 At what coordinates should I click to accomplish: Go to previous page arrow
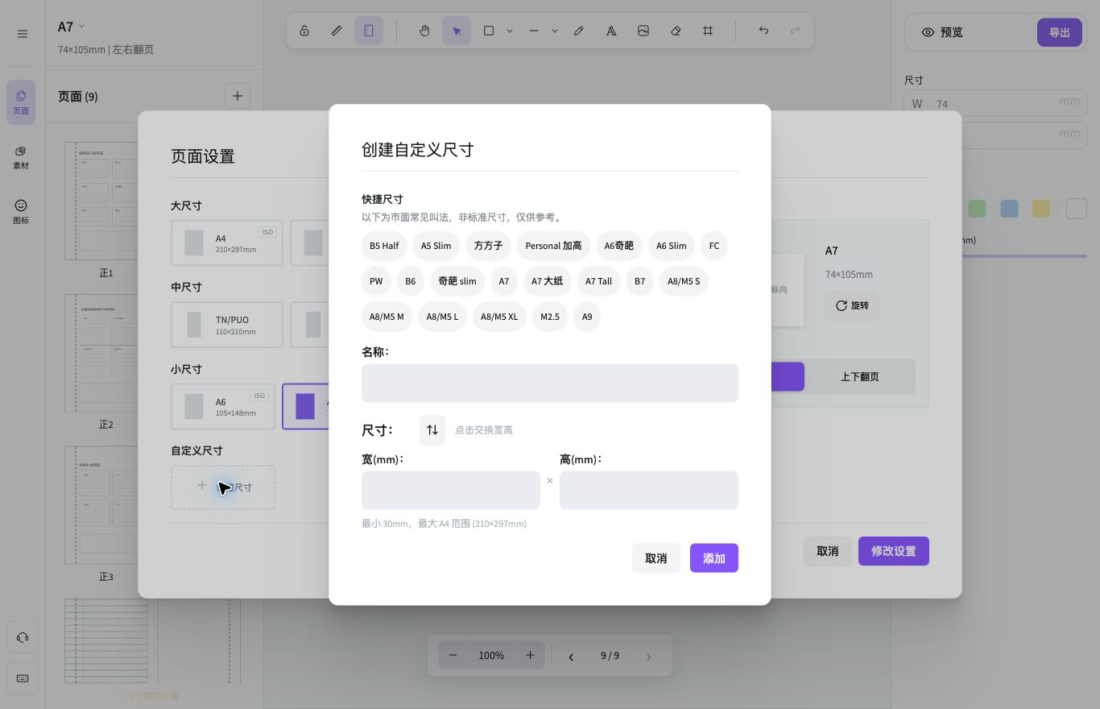571,656
